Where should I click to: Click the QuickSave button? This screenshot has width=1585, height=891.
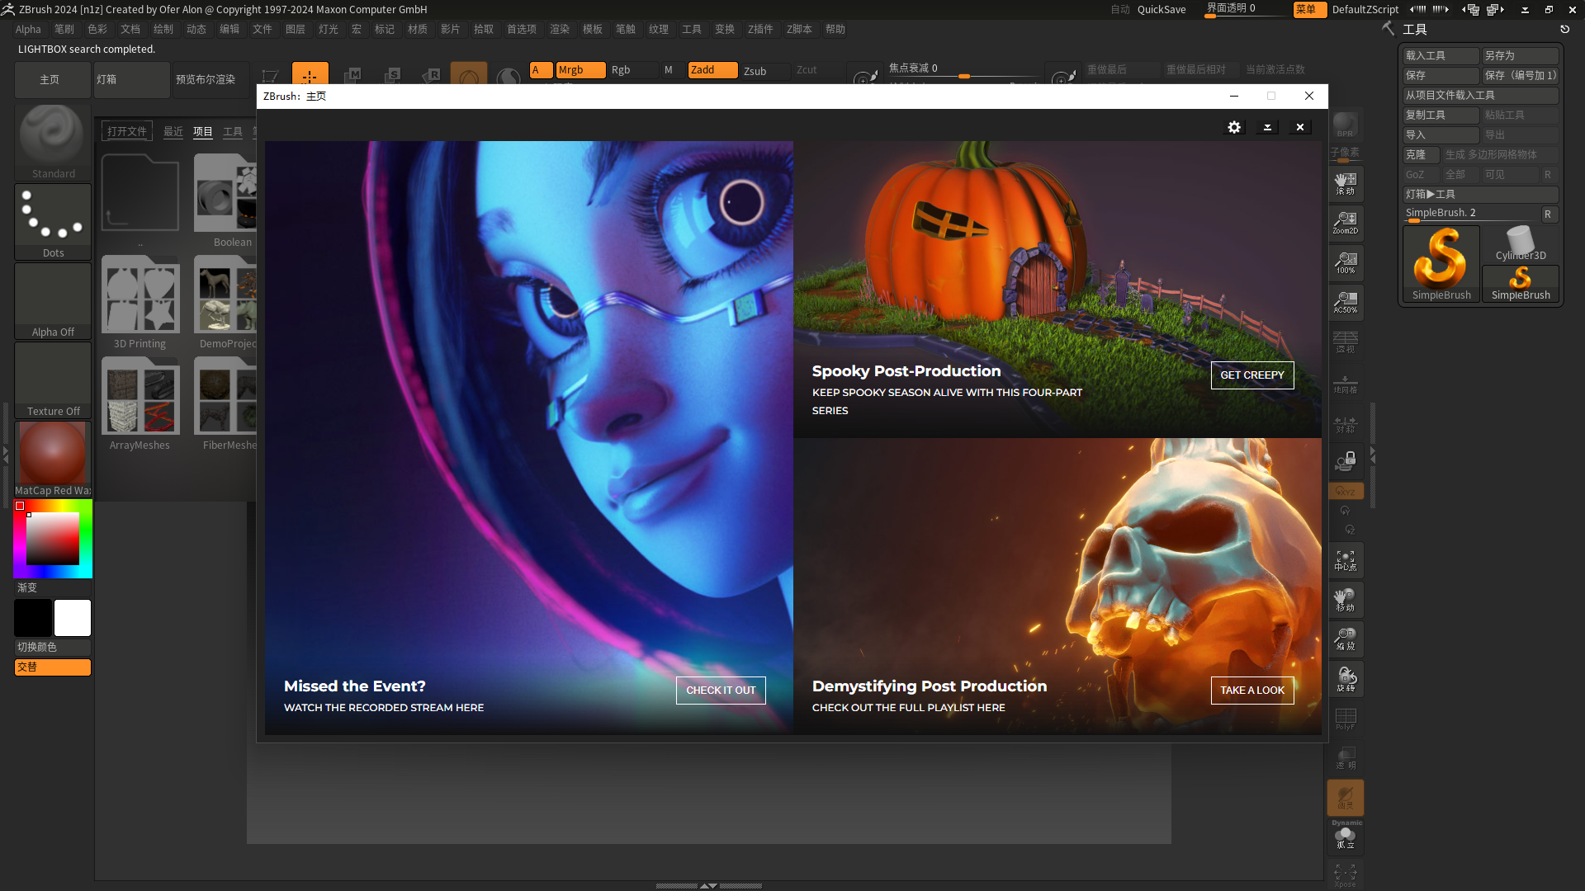[1162, 9]
